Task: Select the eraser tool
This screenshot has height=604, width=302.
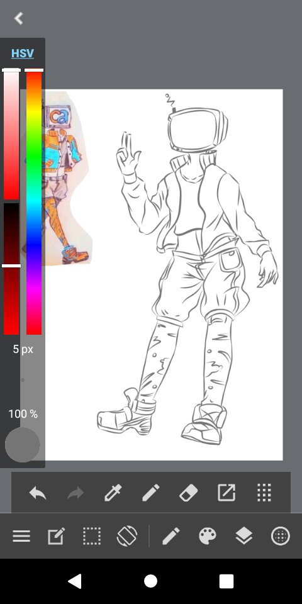Action: coord(189,493)
